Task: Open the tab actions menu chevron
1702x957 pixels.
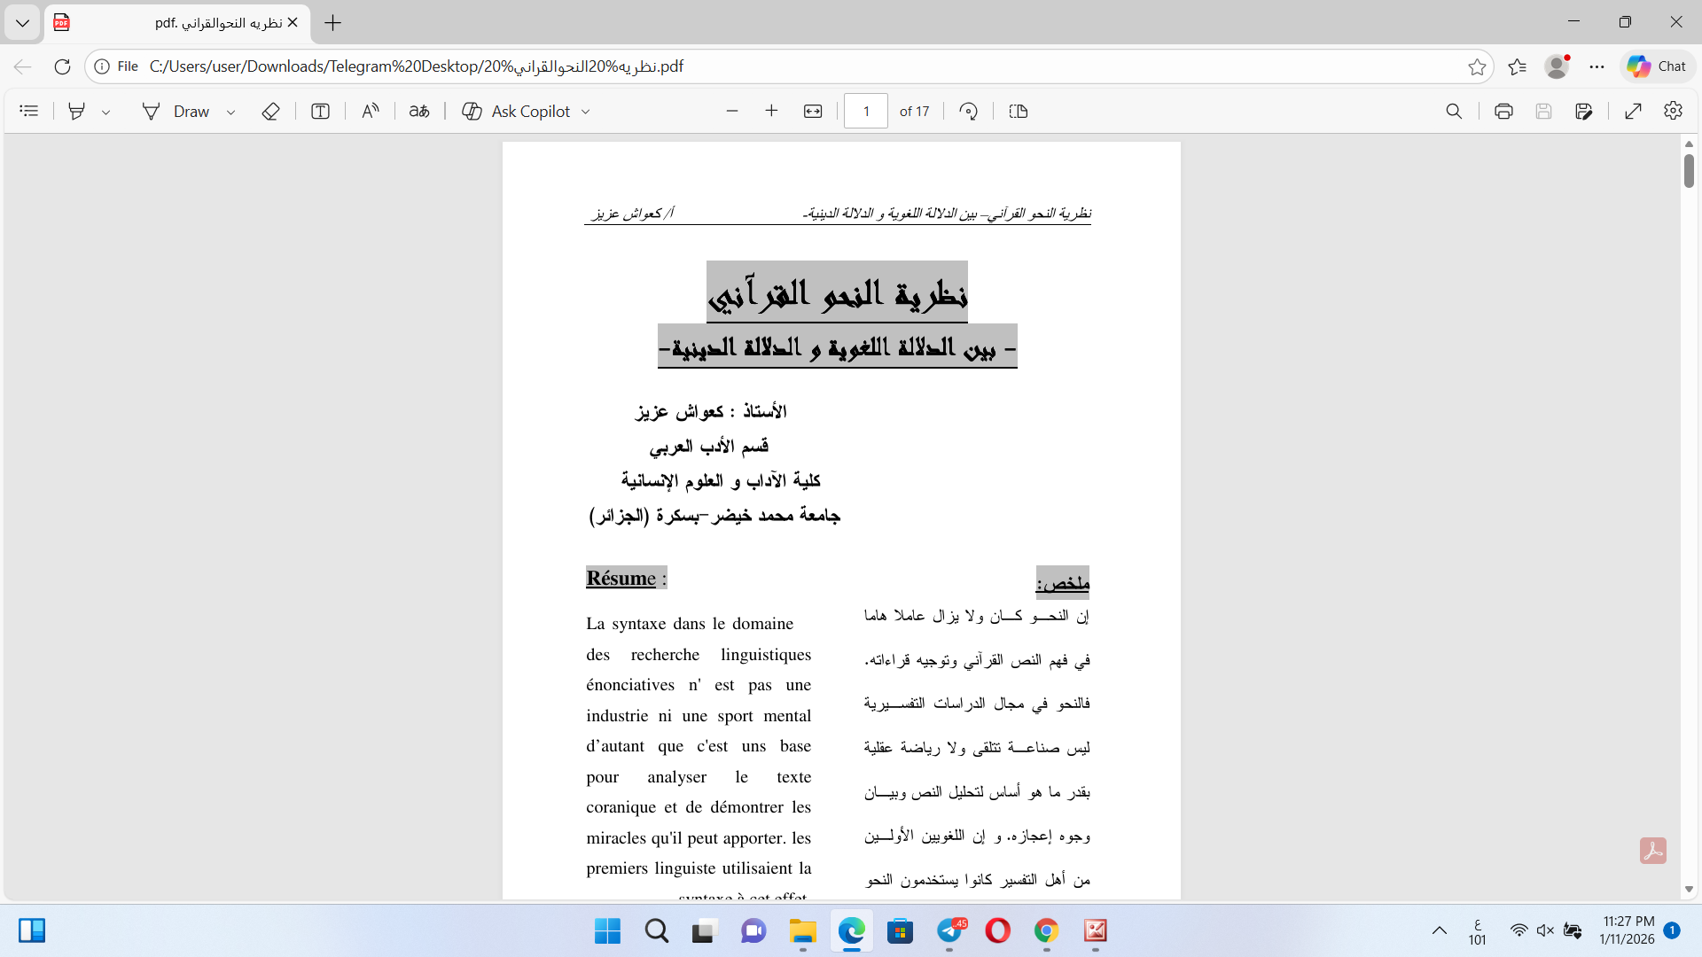Action: (x=22, y=23)
